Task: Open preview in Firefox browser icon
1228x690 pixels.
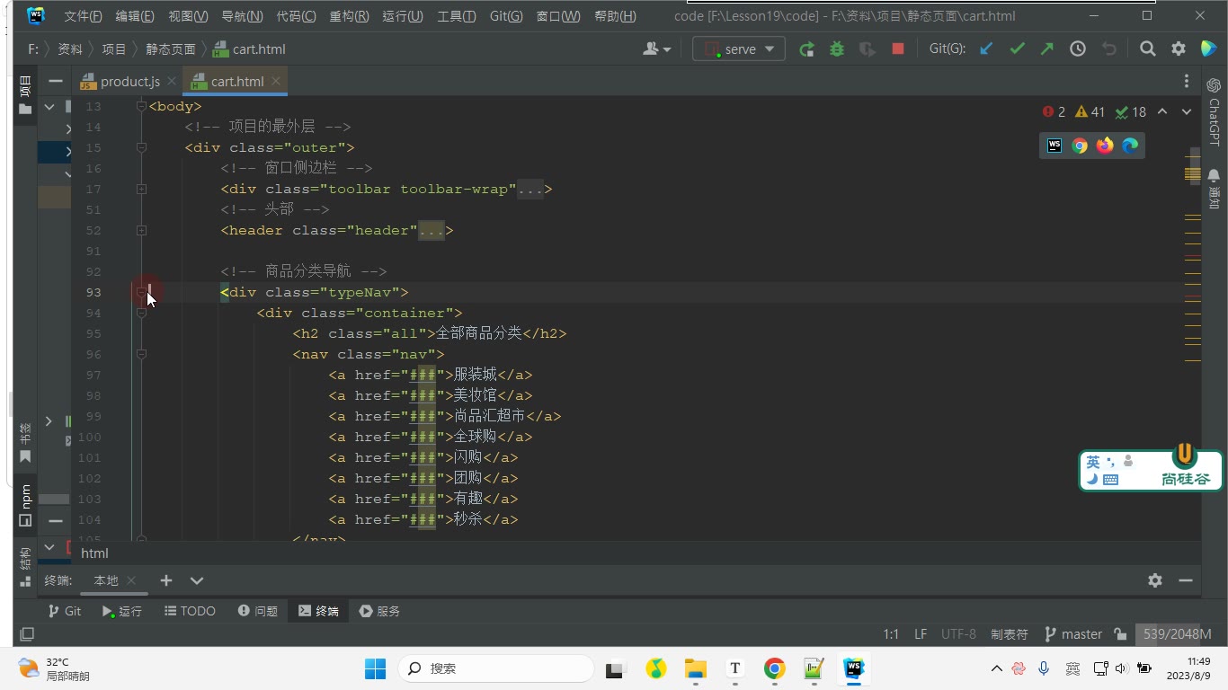Action: (x=1105, y=146)
